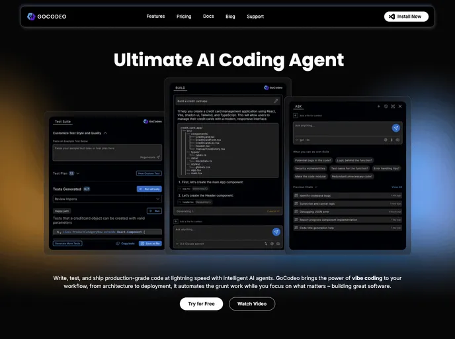Viewport: 455px width, 339px height.
Task: Click the chat icon beside 'Identify codebase bugs'
Action: point(296,195)
